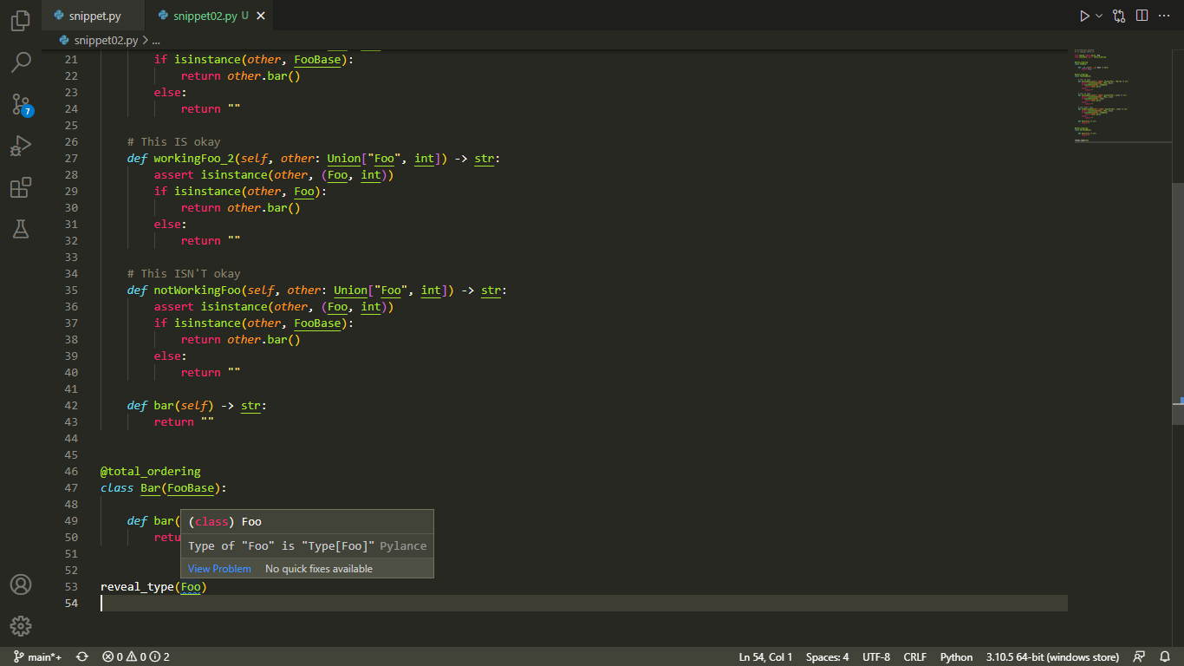Viewport: 1184px width, 666px height.
Task: Expand the breadcrumb ellipsis for snippet02.py
Action: point(154,39)
